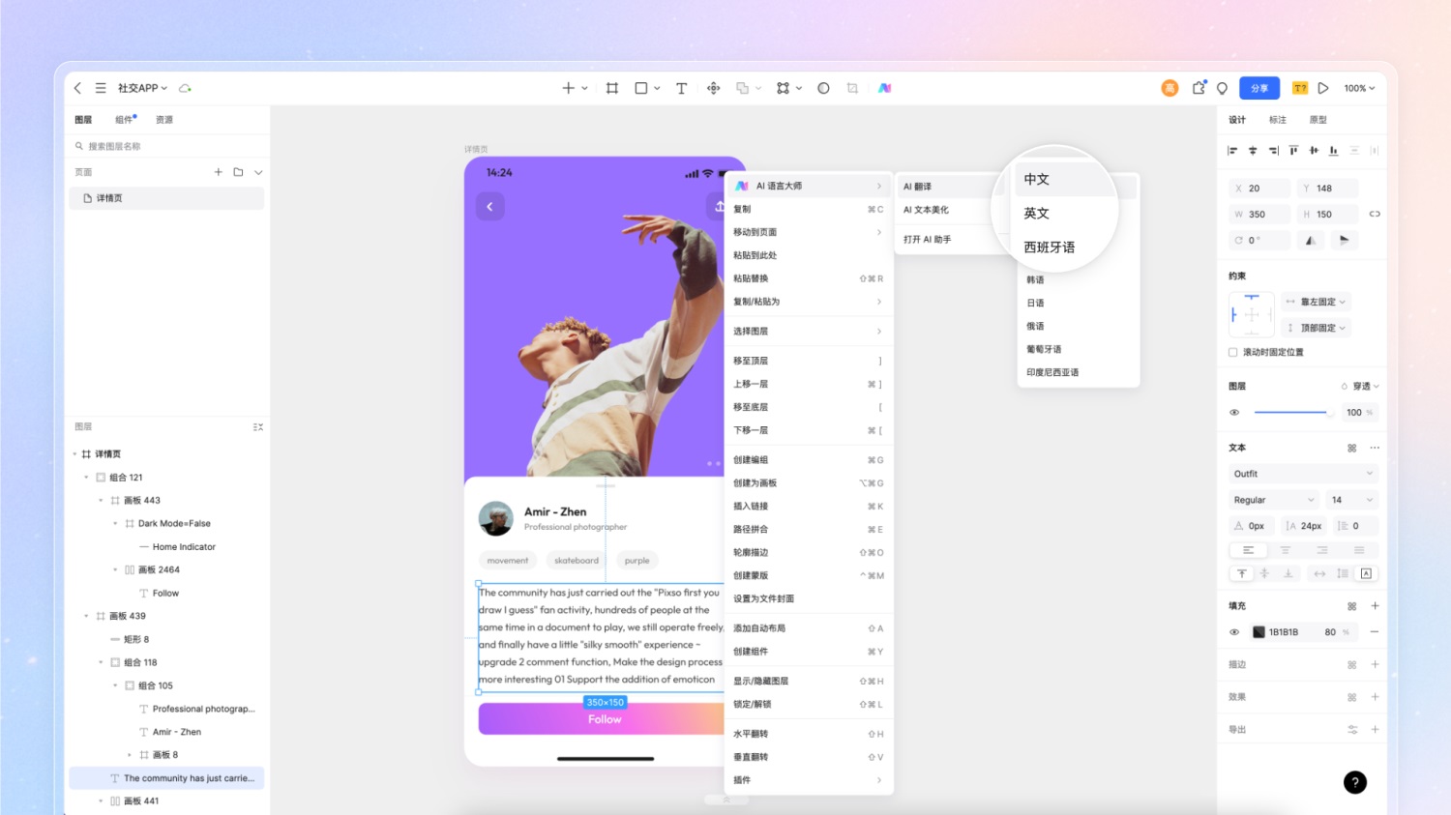The height and width of the screenshot is (815, 1451).
Task: Open the Regular font weight dropdown
Action: [x=1273, y=500]
